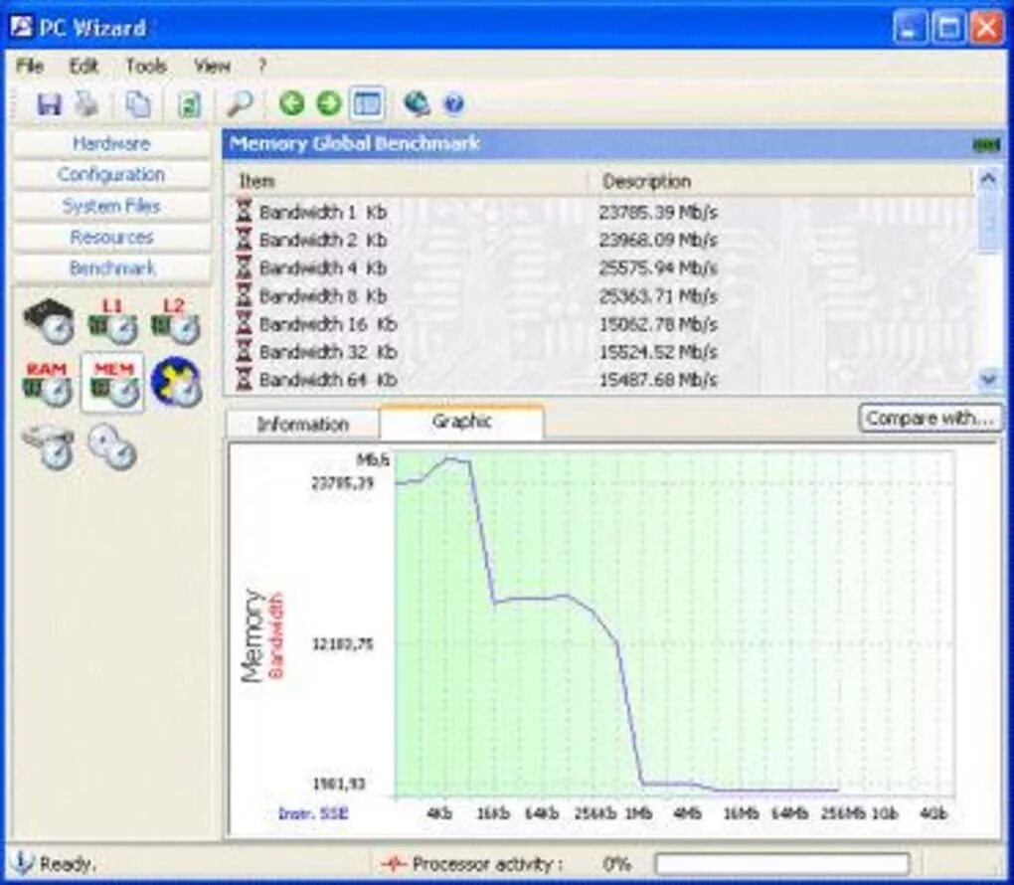This screenshot has width=1014, height=885.
Task: Select the Bandwidth 32 Kb row
Action: [598, 352]
